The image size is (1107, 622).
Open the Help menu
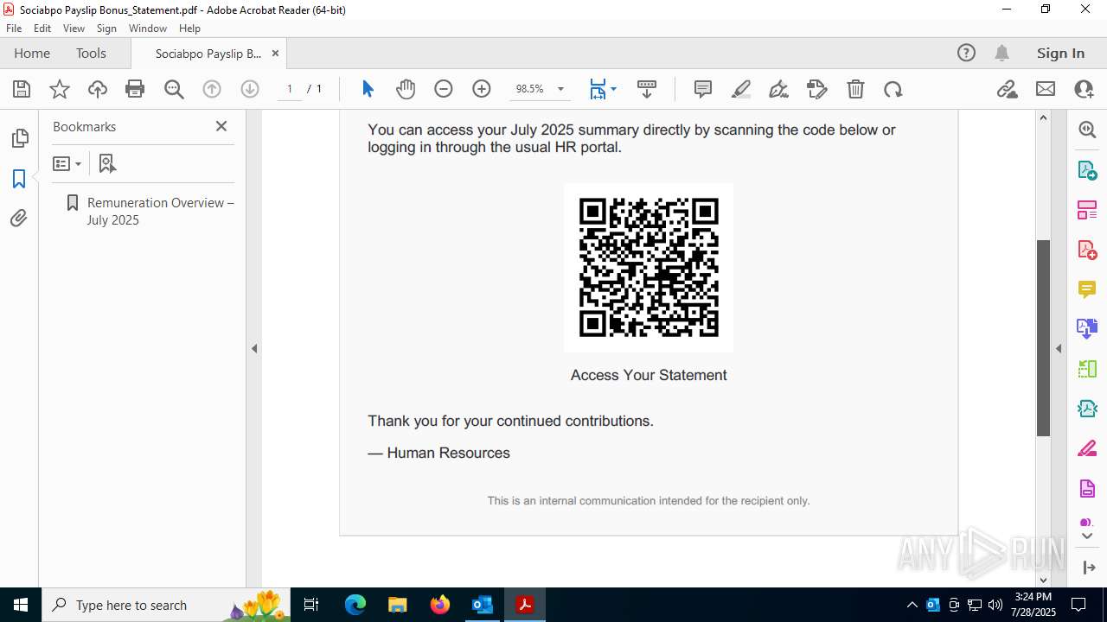pyautogui.click(x=189, y=29)
